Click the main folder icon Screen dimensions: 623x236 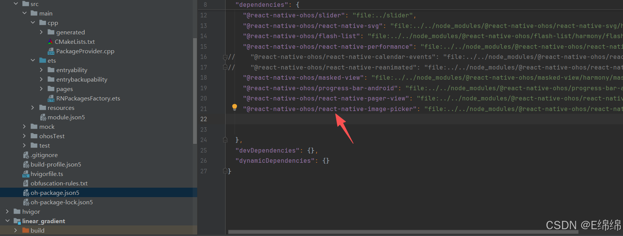pyautogui.click(x=34, y=13)
